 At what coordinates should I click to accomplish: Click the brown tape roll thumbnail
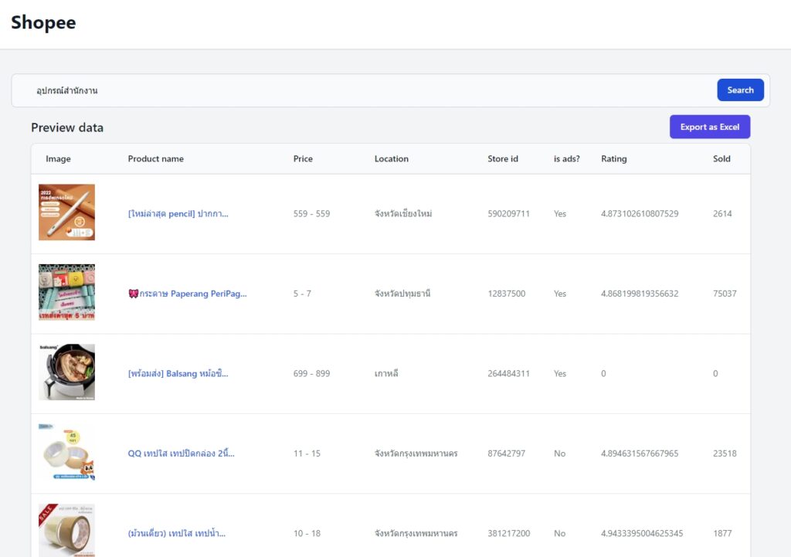pos(66,531)
